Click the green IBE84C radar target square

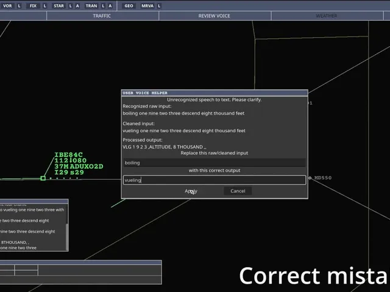(43, 178)
